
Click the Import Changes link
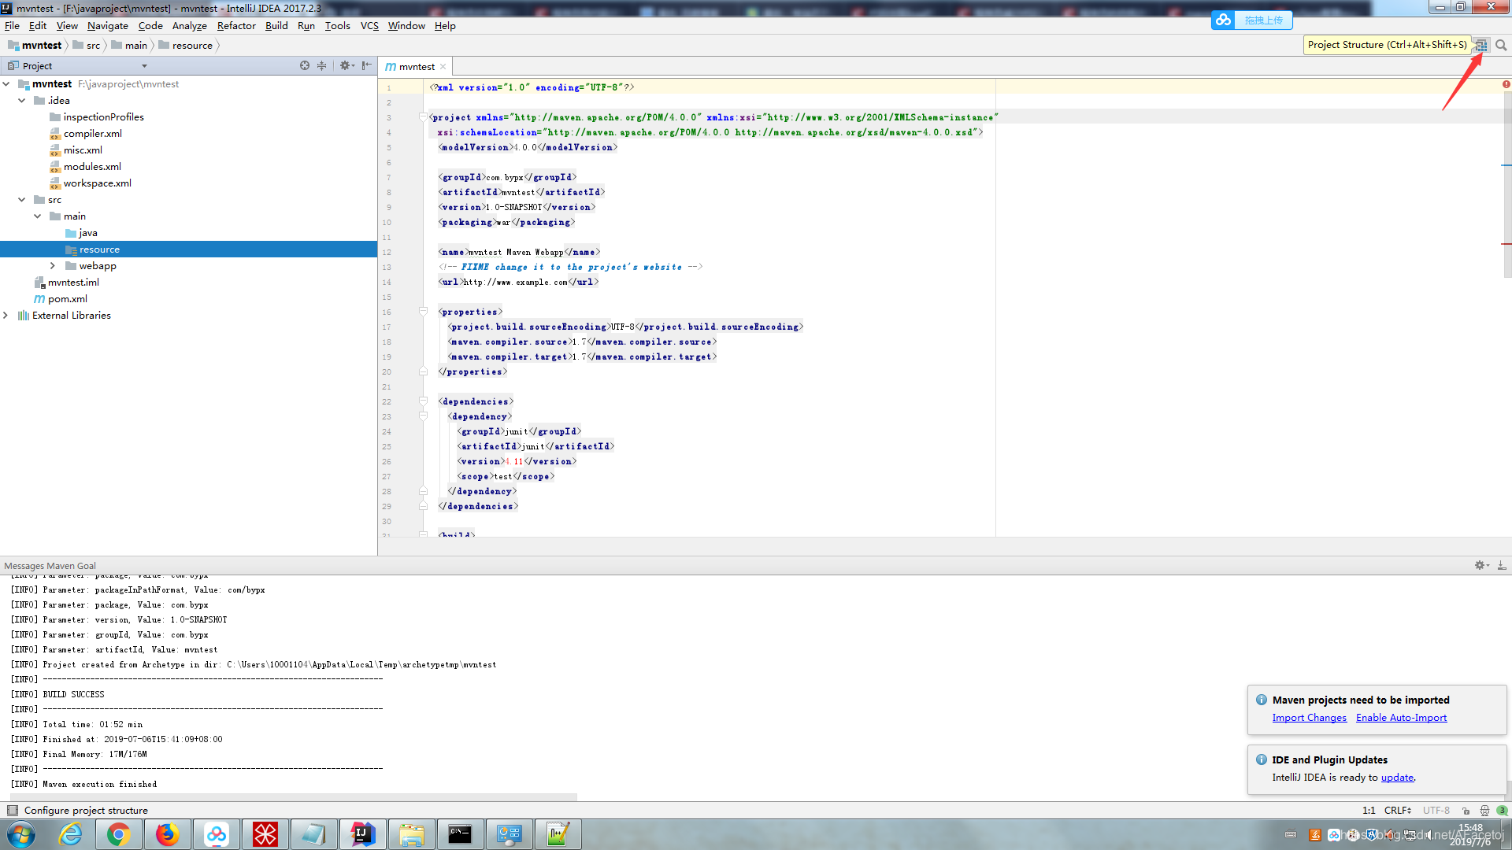click(x=1309, y=718)
